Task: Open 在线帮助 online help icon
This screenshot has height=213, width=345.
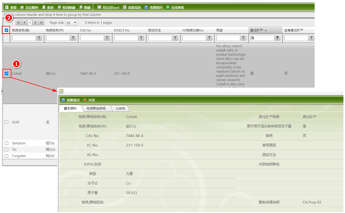Action: [x=168, y=7]
